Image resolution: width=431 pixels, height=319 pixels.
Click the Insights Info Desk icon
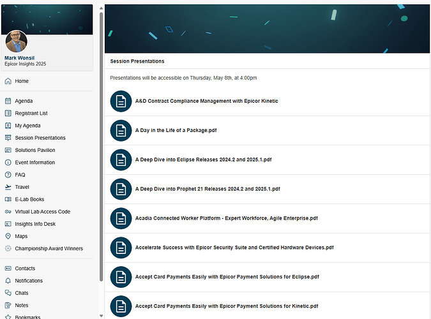pyautogui.click(x=8, y=224)
